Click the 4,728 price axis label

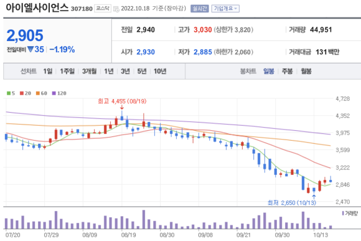[x=342, y=99]
